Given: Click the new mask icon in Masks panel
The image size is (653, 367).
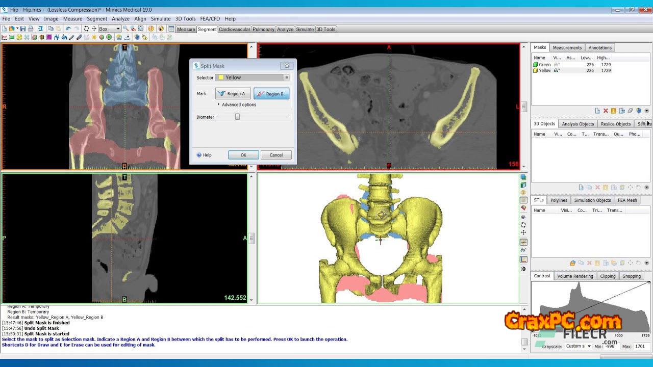Looking at the screenshot, I should 597,111.
